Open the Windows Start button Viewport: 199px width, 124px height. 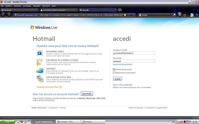7,122
